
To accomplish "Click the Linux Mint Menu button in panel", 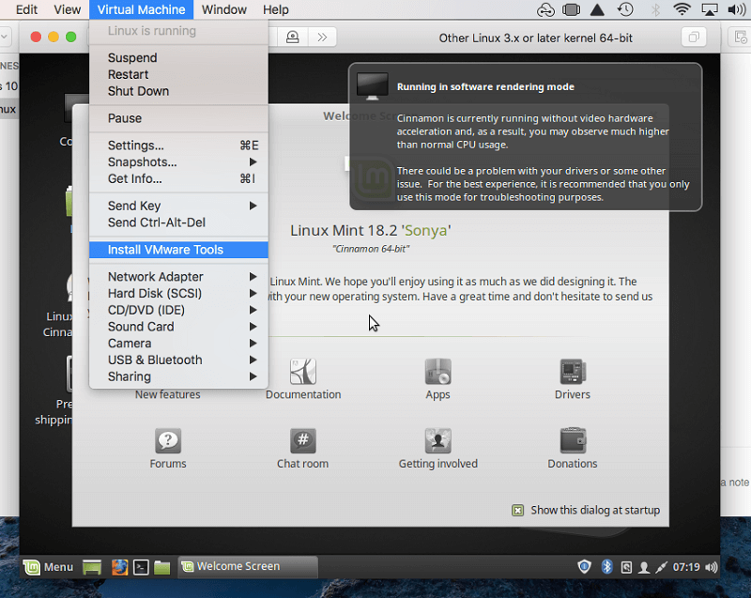I will point(49,567).
